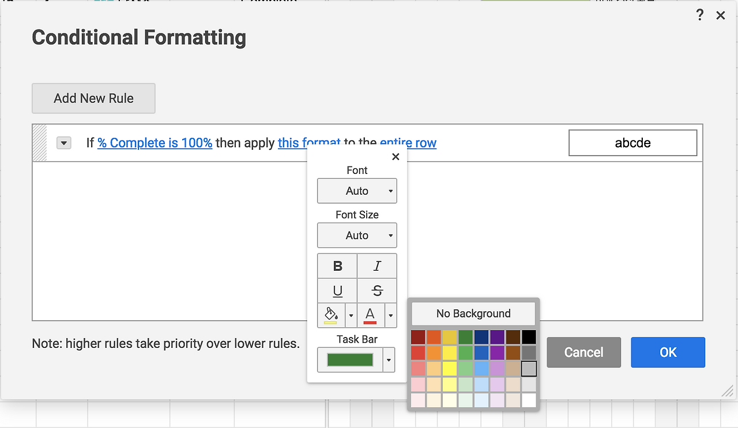Open the Font Size dropdown set to Auto
Viewport: 738px width, 428px height.
point(357,235)
